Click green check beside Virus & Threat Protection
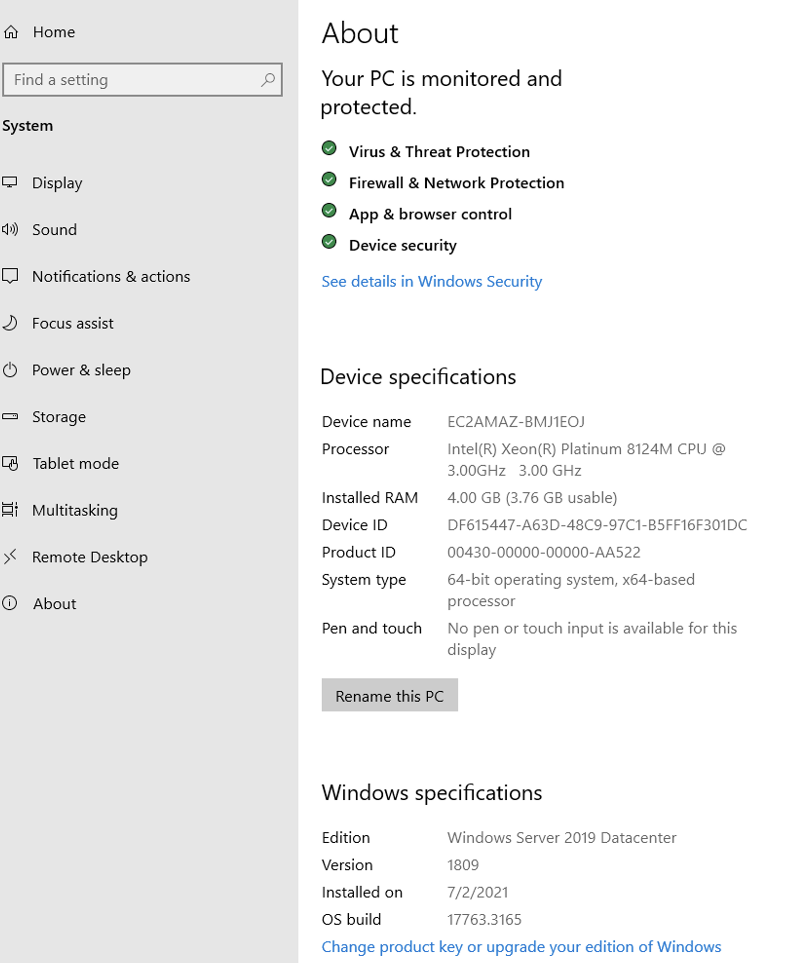This screenshot has width=803, height=963. pyautogui.click(x=329, y=148)
